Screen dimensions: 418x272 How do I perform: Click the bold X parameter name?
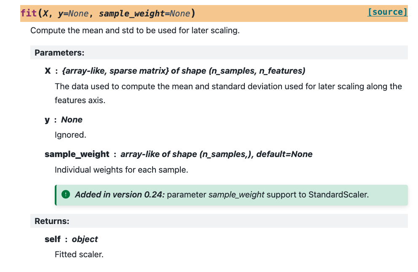coord(48,71)
